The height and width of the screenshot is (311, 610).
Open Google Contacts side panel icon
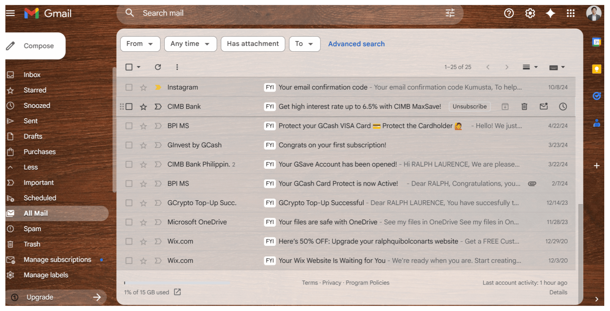(597, 123)
